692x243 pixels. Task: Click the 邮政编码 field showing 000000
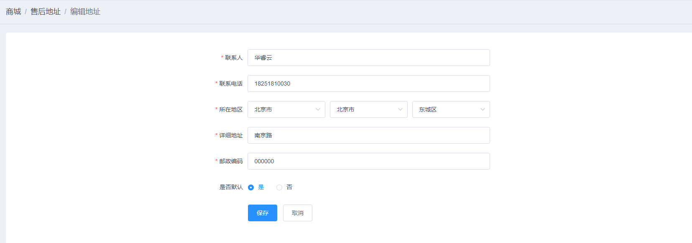click(x=368, y=161)
